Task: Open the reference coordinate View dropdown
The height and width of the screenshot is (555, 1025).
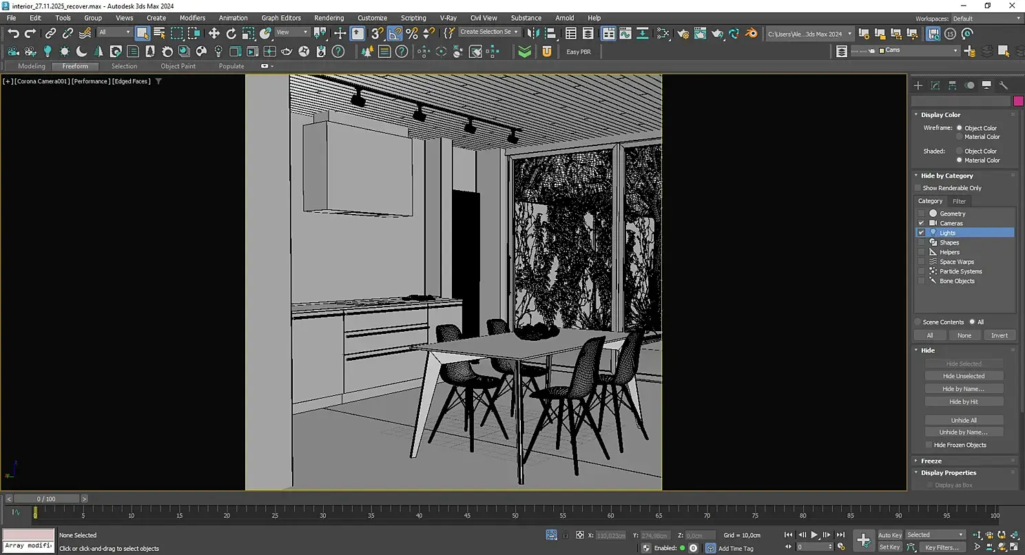Action: tap(292, 32)
